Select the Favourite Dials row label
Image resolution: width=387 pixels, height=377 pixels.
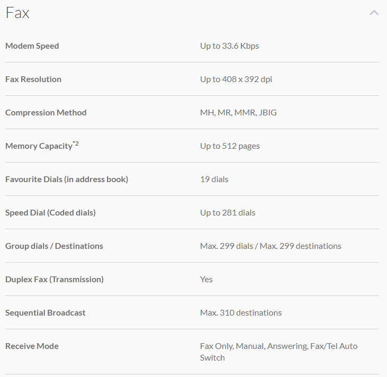coord(67,179)
